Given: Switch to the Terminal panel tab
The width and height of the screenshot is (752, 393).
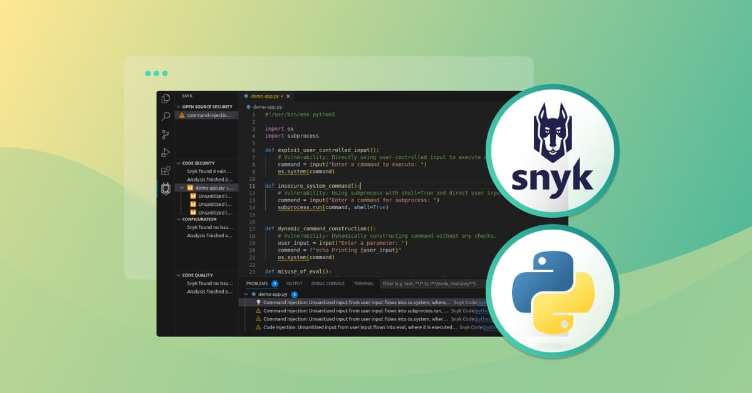Looking at the screenshot, I should click(x=363, y=283).
